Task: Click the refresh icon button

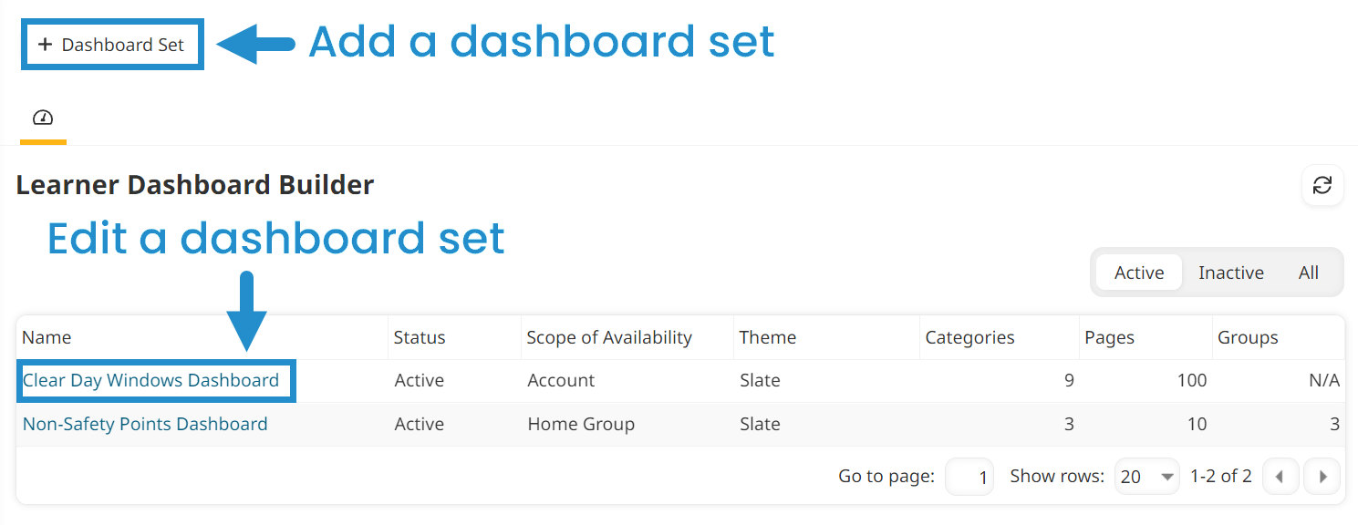Action: coord(1322,186)
